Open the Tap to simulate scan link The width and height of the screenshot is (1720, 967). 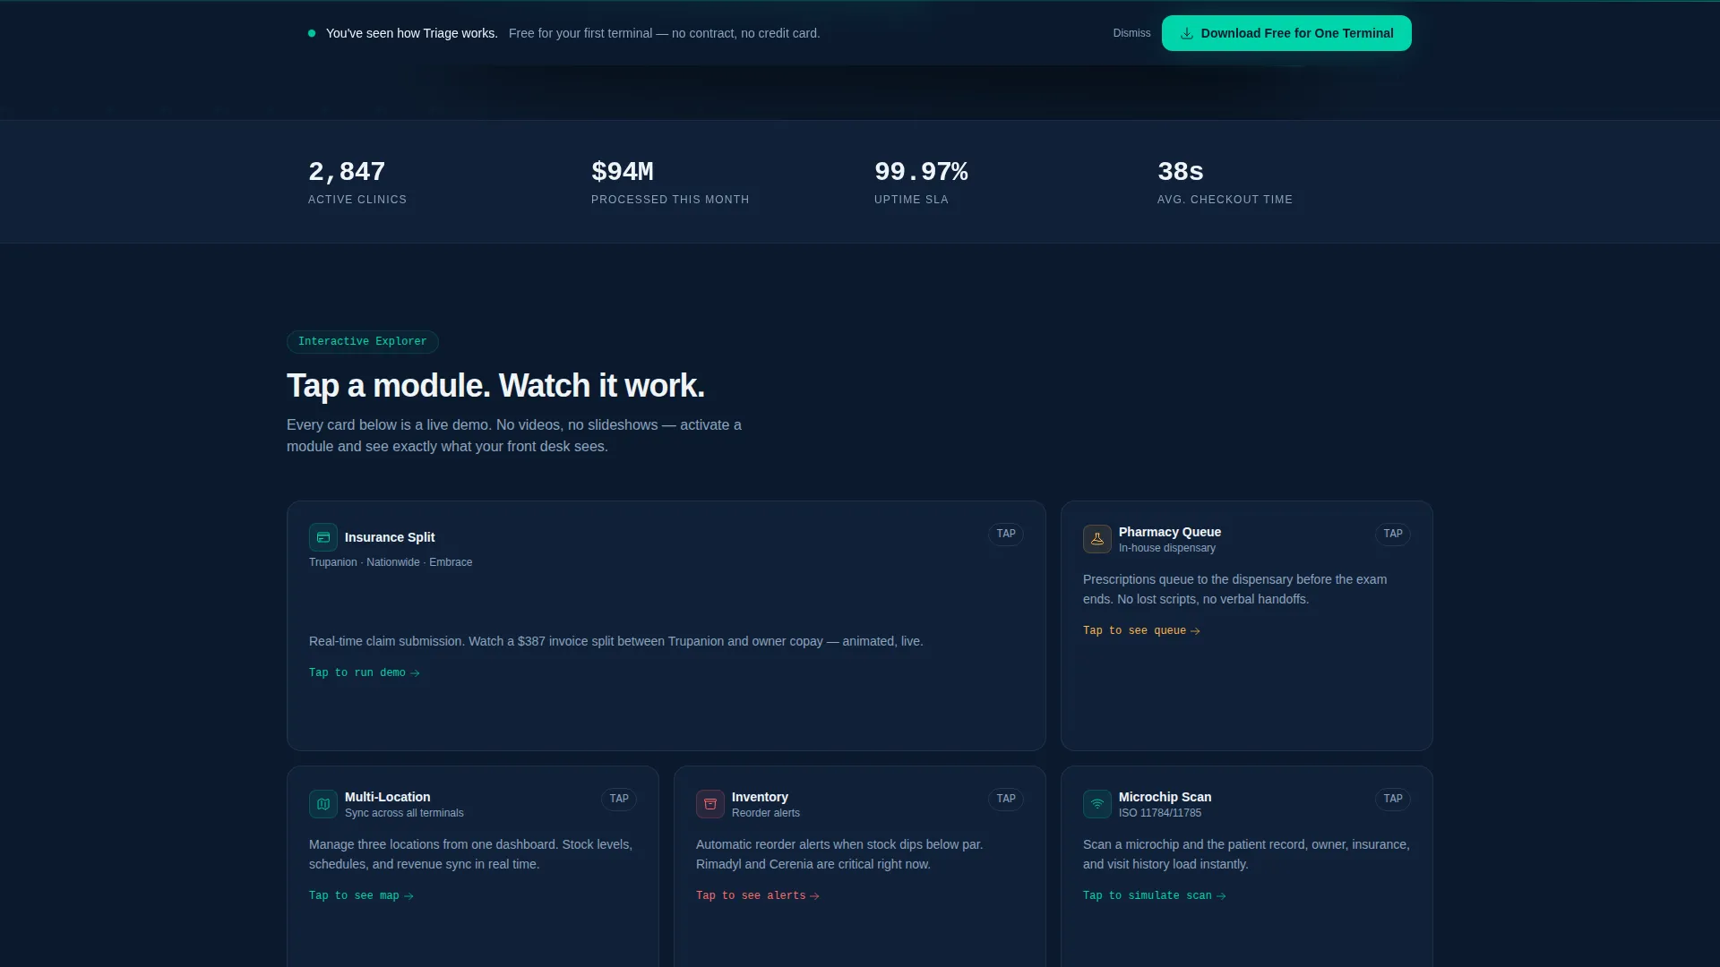[1155, 895]
